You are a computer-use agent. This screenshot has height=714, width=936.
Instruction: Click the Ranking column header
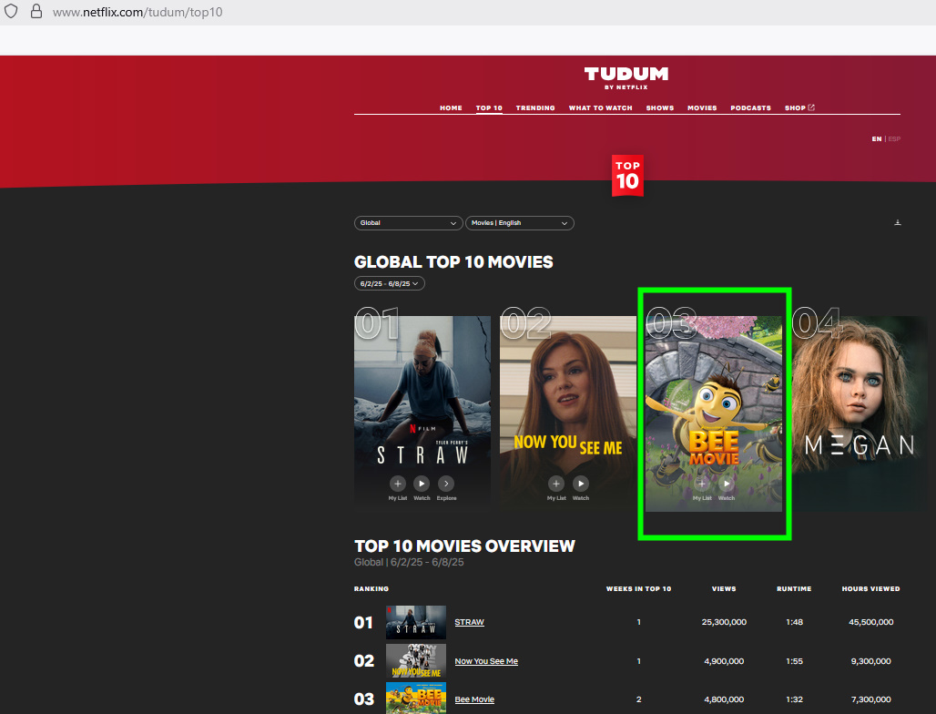371,588
